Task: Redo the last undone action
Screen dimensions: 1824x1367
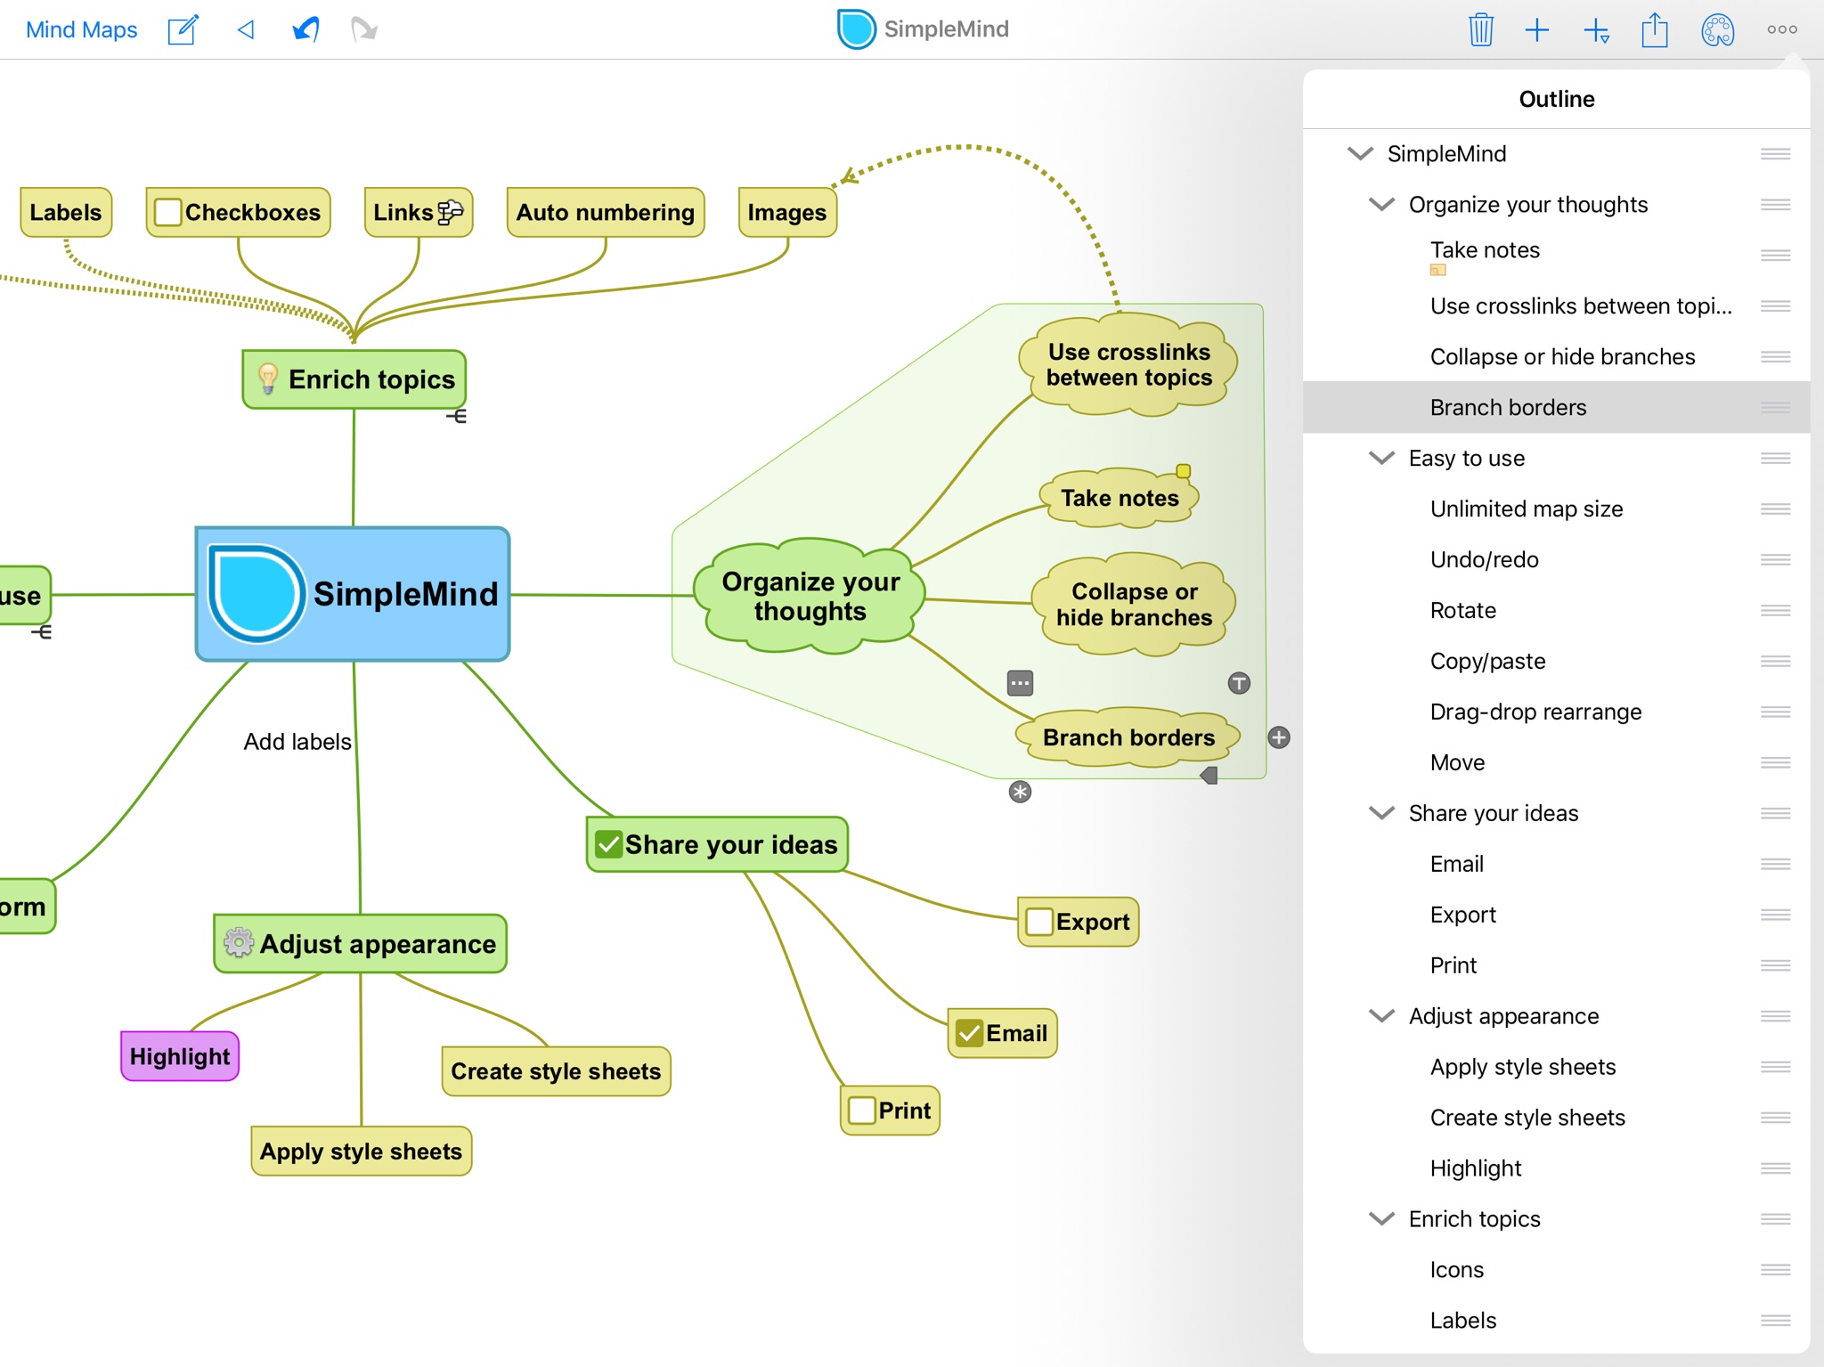Action: [363, 29]
